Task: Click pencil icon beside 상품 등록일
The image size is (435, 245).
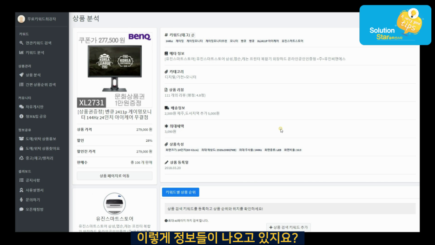Action: pos(166,162)
